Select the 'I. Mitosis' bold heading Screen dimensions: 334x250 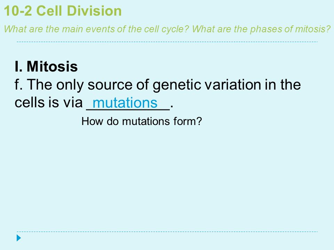pyautogui.click(x=46, y=66)
